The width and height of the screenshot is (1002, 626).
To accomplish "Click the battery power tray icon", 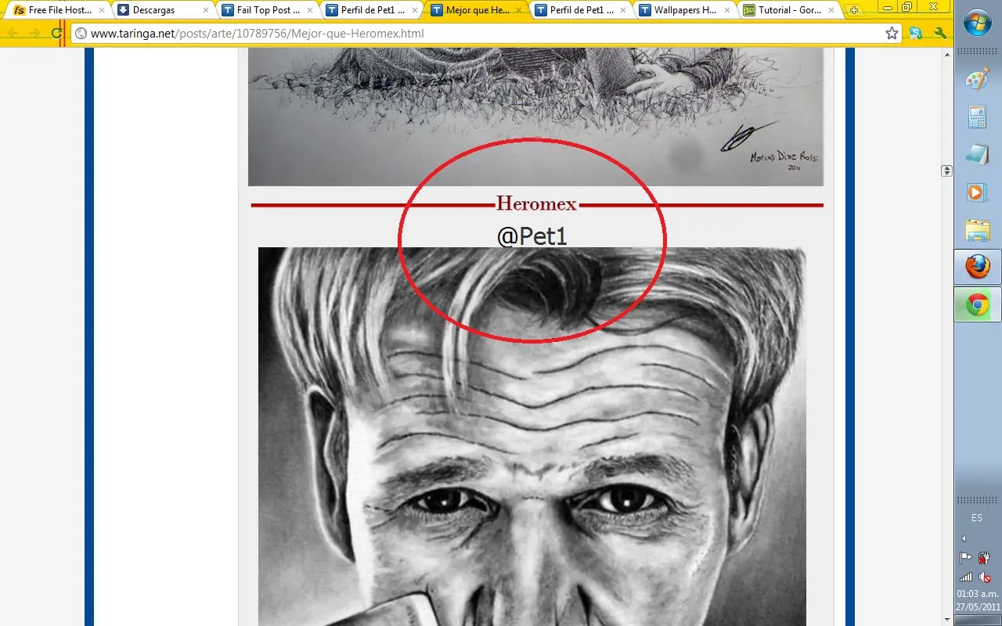I will 985,558.
